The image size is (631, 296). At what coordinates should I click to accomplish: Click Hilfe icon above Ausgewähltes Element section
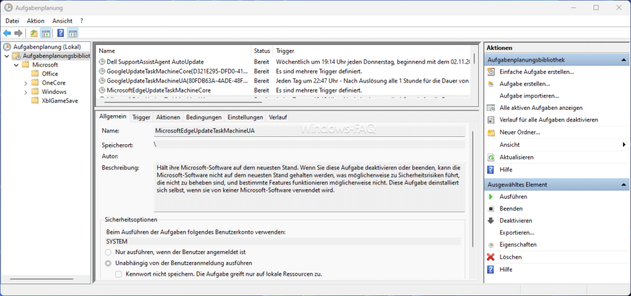pyautogui.click(x=491, y=170)
